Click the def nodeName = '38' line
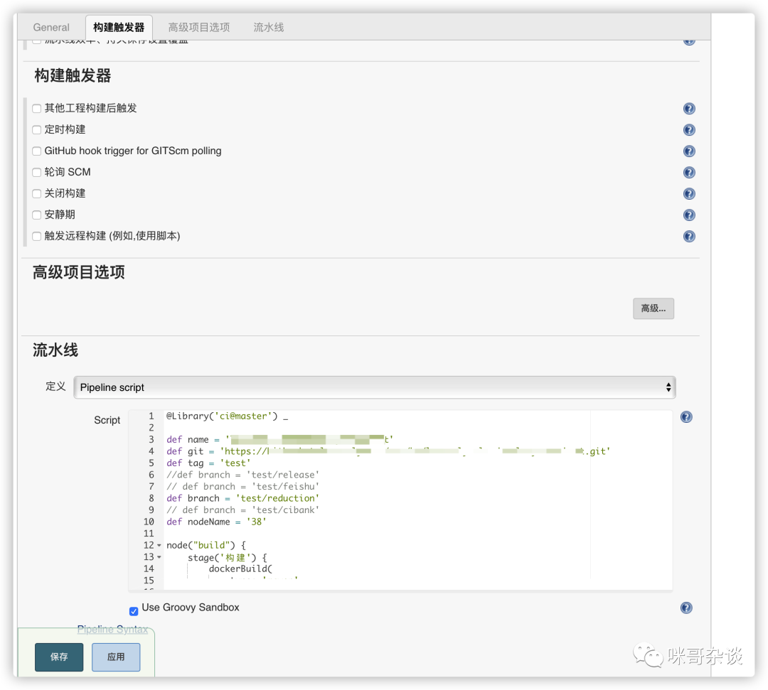The height and width of the screenshot is (690, 768). 216,522
